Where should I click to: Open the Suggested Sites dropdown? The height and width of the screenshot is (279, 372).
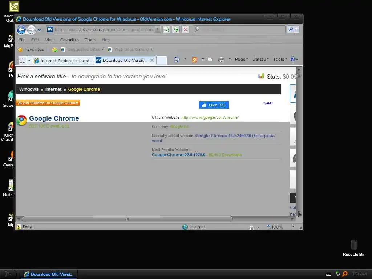82,49
